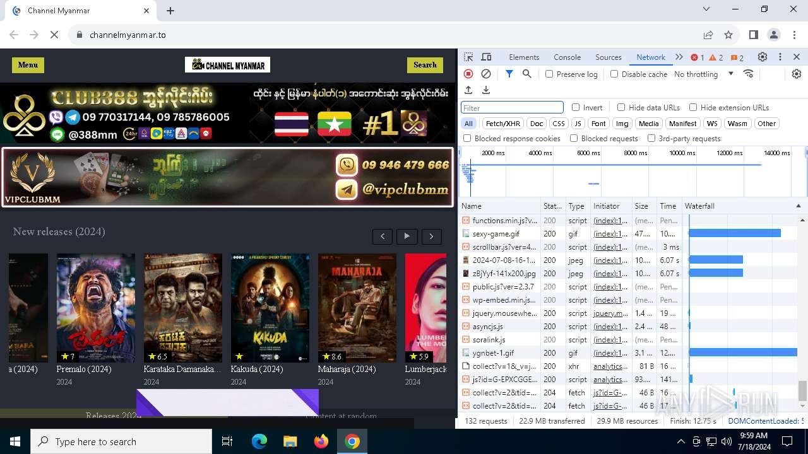Select the inspect element tool in DevTools
Viewport: 808px width, 454px height.
tap(468, 57)
